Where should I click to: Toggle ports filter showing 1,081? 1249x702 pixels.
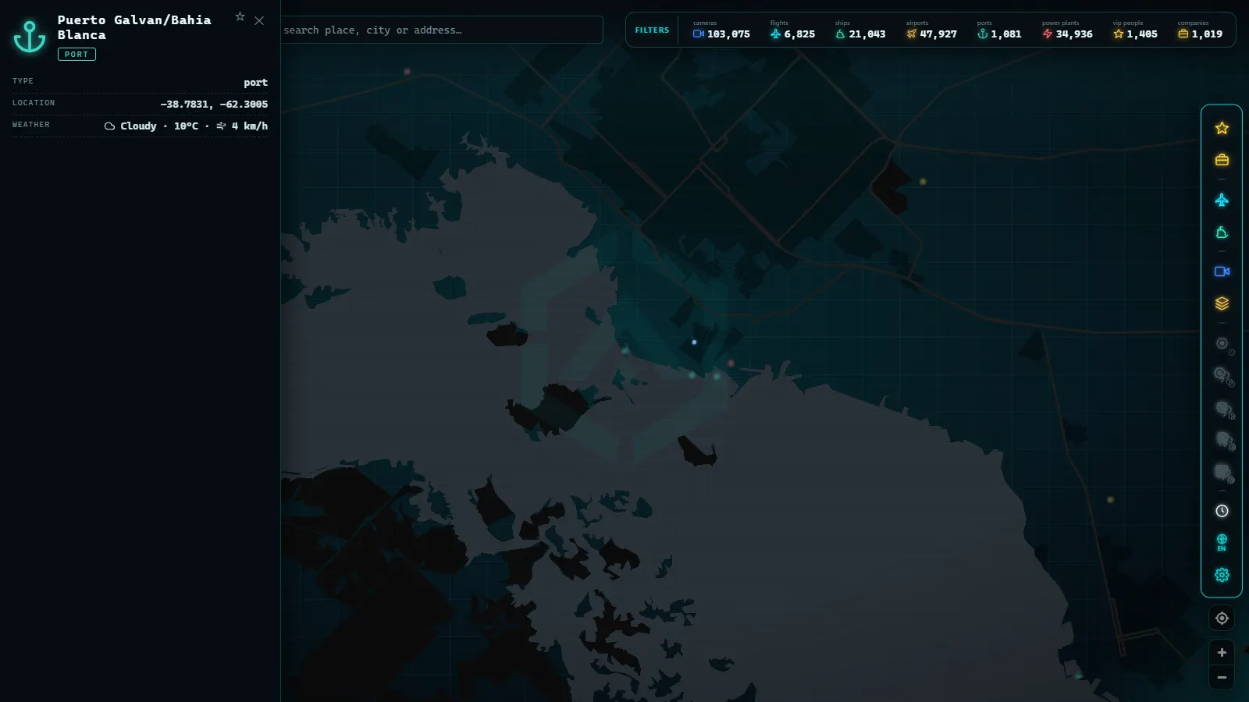tap(999, 30)
